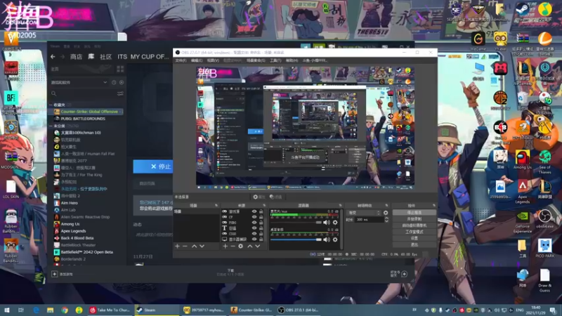
Task: Switch Steam library to grid view icon
Action: (120, 69)
